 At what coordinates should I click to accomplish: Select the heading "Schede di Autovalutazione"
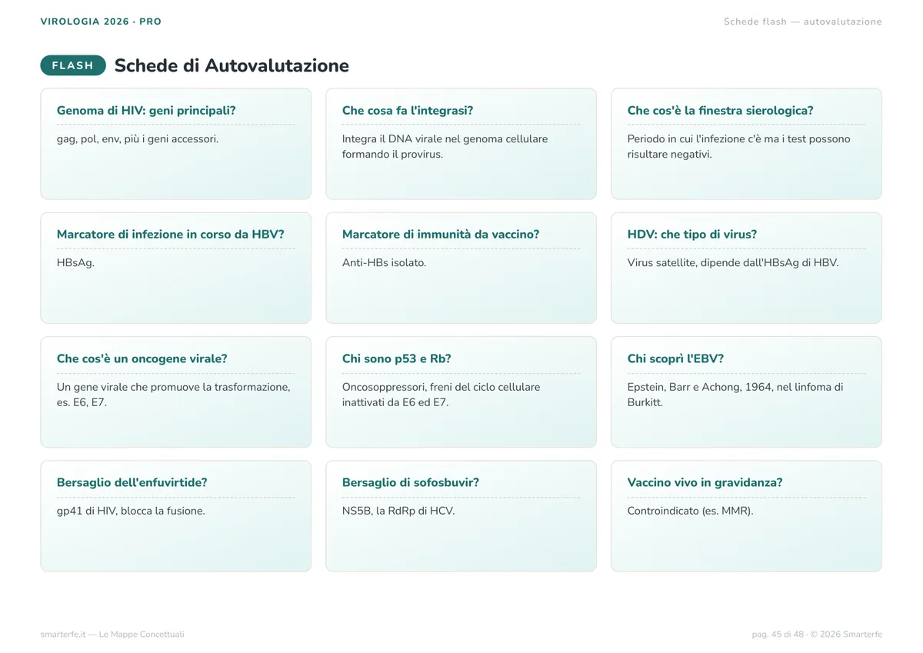pos(232,65)
